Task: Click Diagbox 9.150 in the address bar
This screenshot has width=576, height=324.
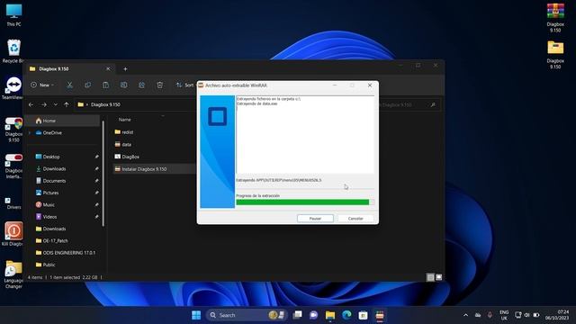Action: click(105, 104)
